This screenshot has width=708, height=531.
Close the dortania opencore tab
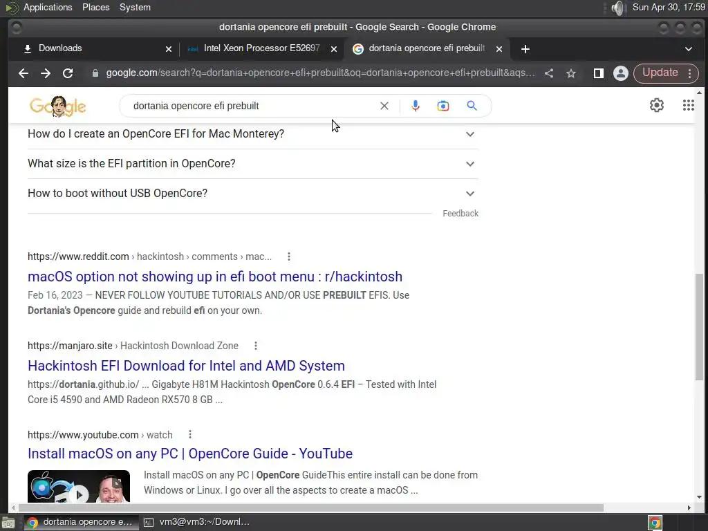click(x=499, y=49)
